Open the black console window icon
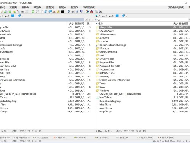This screenshot has height=143, width=190. [x=63, y=11]
